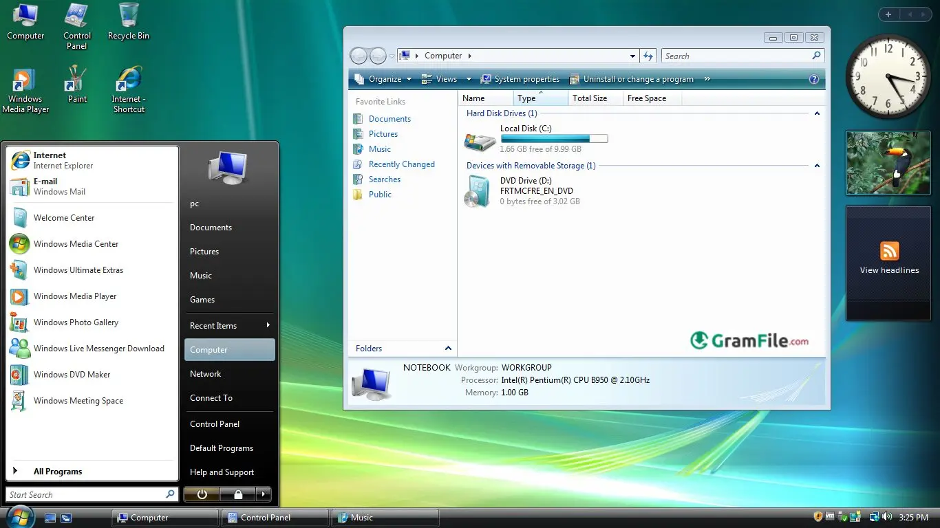Click the Start menu power button
This screenshot has width=940, height=528.
(202, 494)
